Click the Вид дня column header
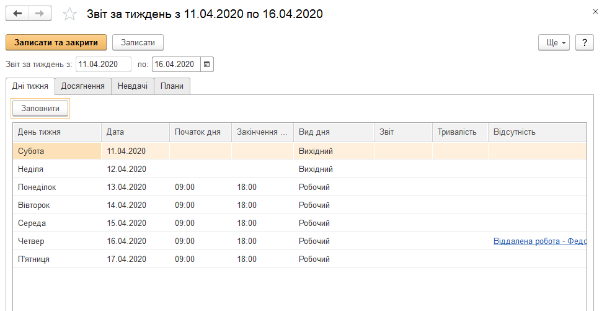 coord(333,132)
